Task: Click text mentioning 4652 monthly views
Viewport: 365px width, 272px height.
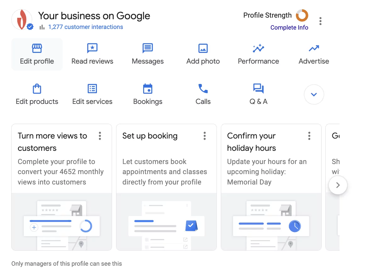Action: pos(60,172)
